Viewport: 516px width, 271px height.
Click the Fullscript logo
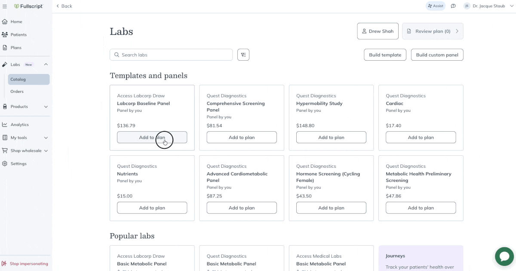pyautogui.click(x=28, y=6)
